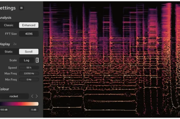Click the colour gradient bar
Screen dimensions: 180x119
(x=19, y=104)
